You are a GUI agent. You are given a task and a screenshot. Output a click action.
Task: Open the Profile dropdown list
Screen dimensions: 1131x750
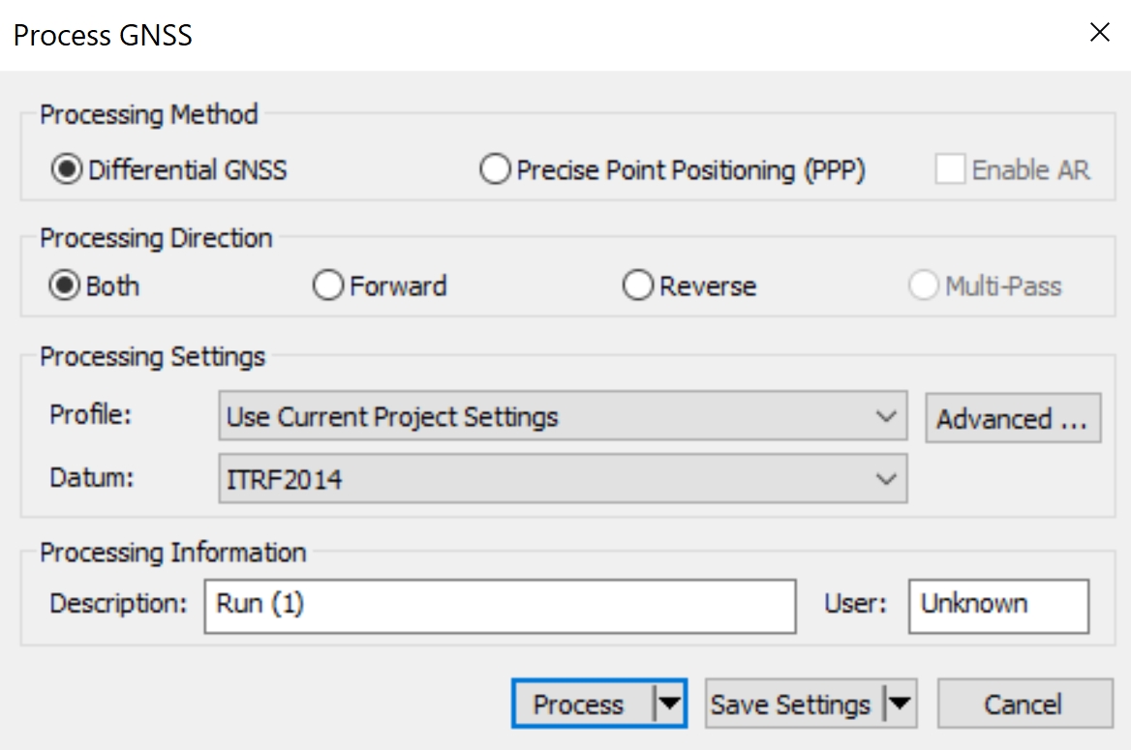coord(563,416)
